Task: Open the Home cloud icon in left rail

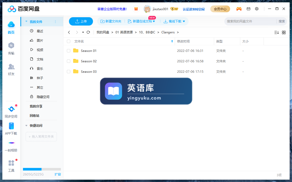Action: 11,25
